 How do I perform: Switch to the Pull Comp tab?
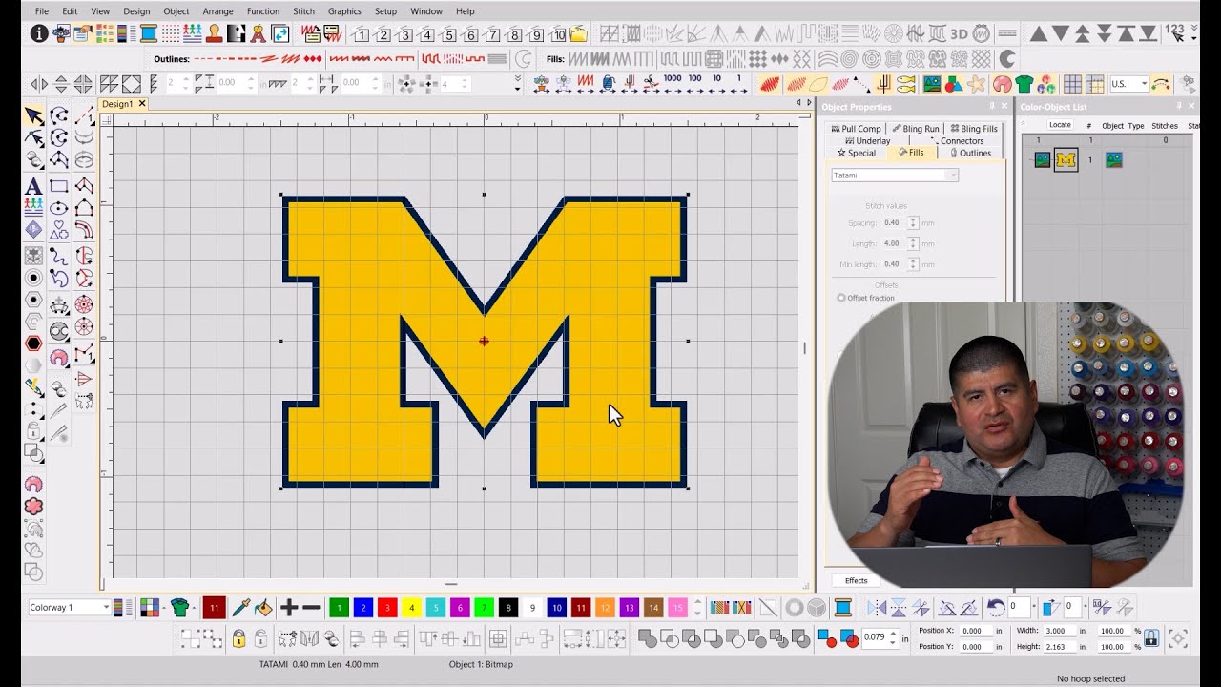(856, 129)
